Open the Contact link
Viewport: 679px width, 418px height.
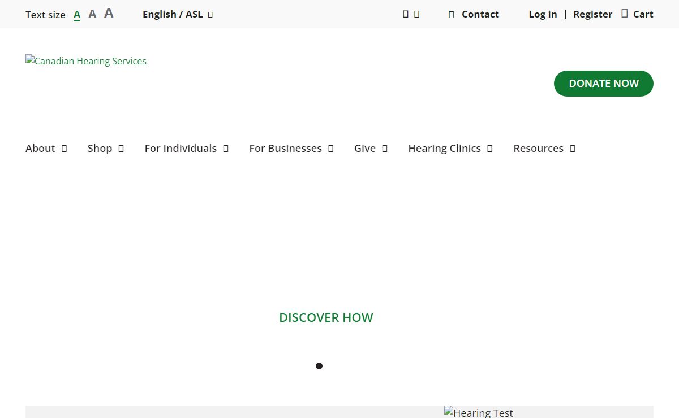coord(480,14)
